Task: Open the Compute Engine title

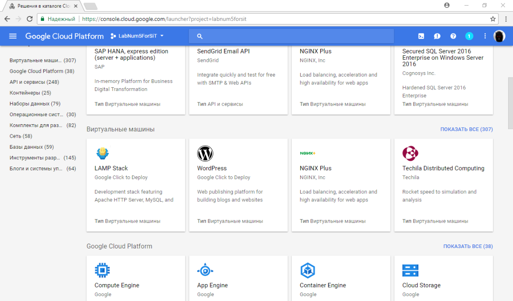Action: point(117,285)
